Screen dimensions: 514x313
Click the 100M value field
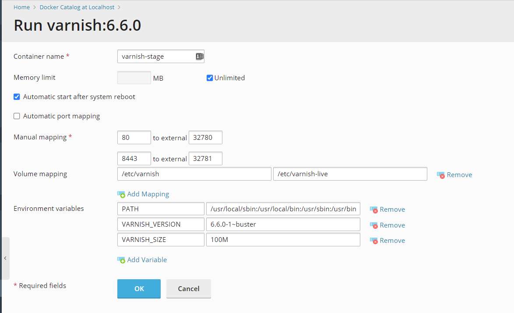tap(283, 239)
